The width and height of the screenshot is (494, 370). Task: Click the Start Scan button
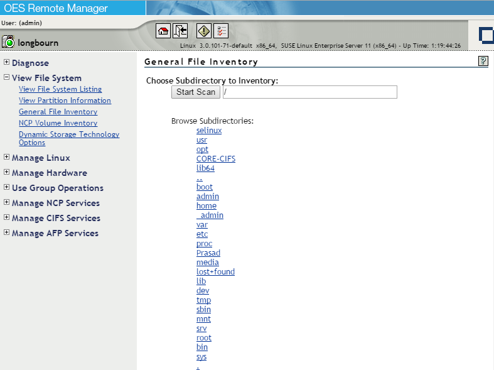coord(196,92)
